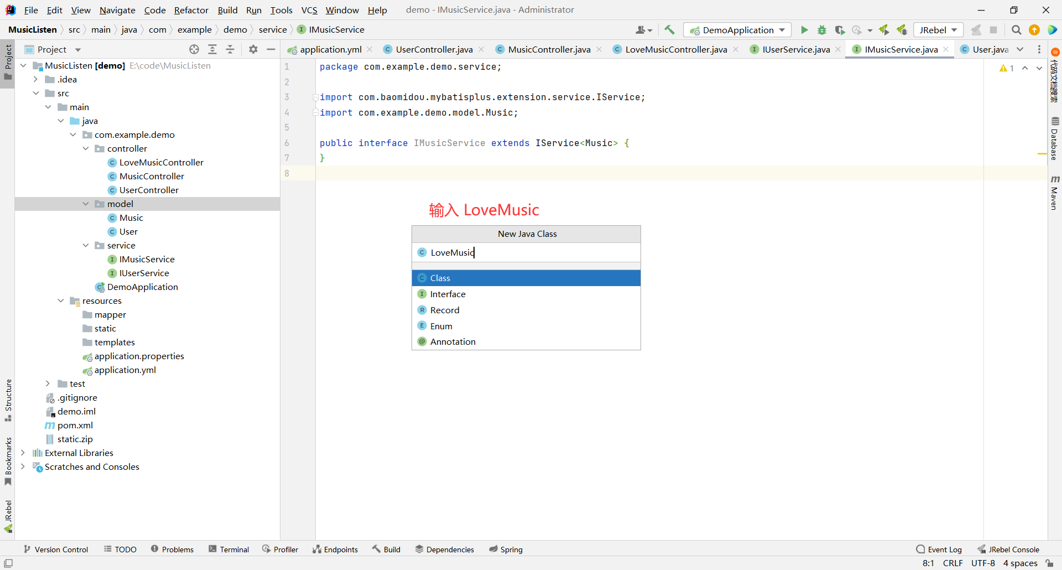Toggle the Bookmarks side panel

pos(8,460)
